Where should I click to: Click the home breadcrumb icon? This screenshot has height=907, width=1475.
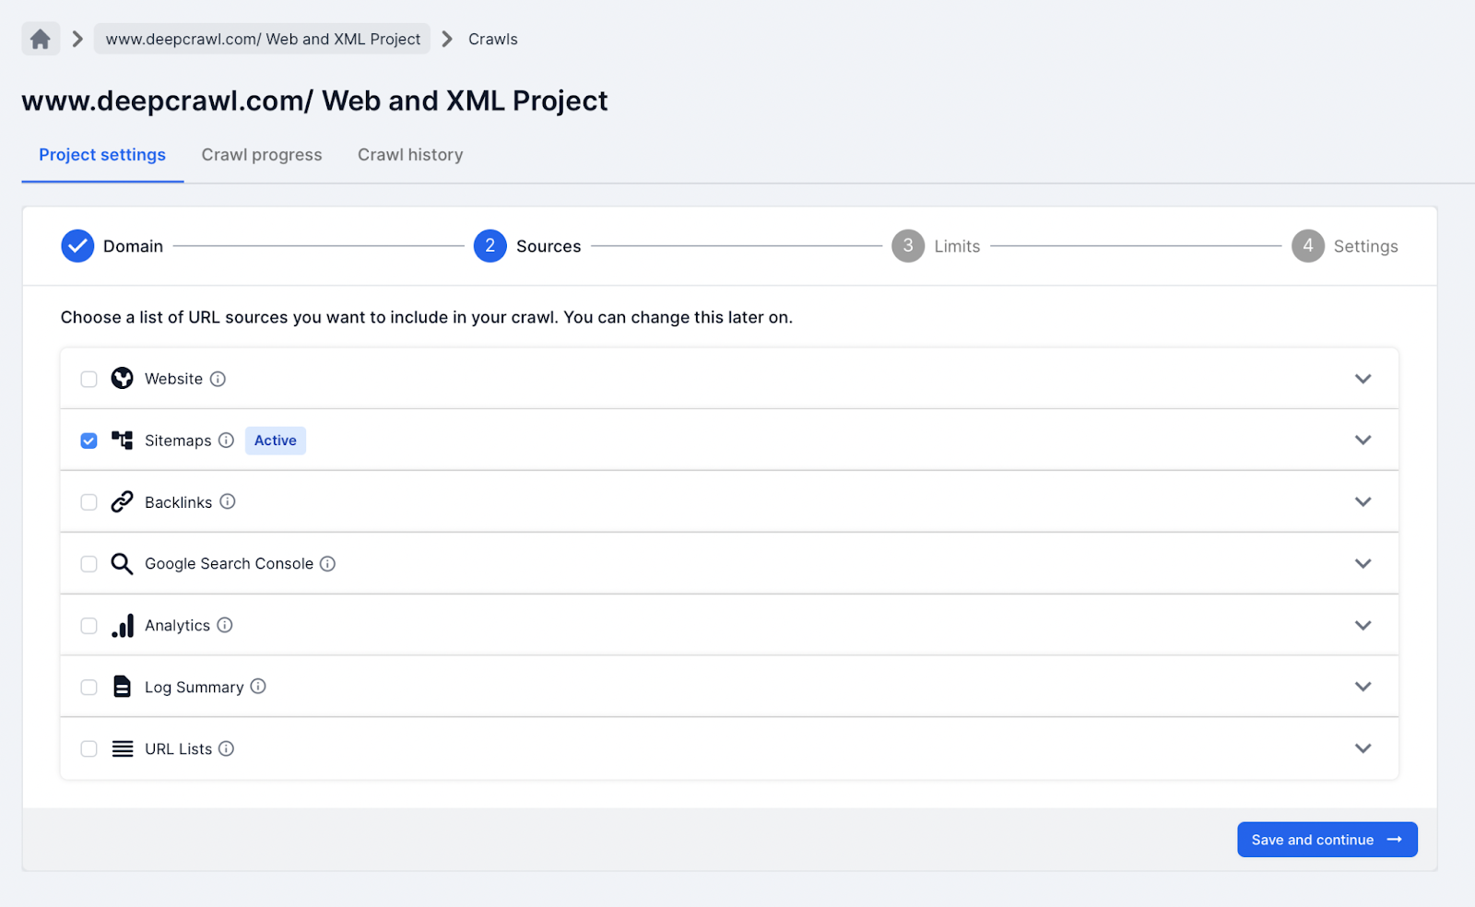click(x=41, y=39)
